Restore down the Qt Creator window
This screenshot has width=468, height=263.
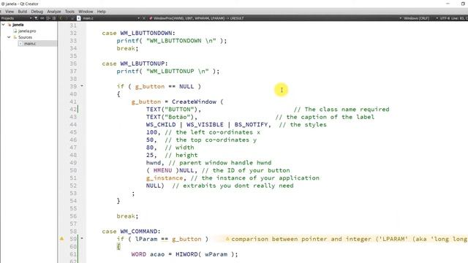tap(463, 4)
